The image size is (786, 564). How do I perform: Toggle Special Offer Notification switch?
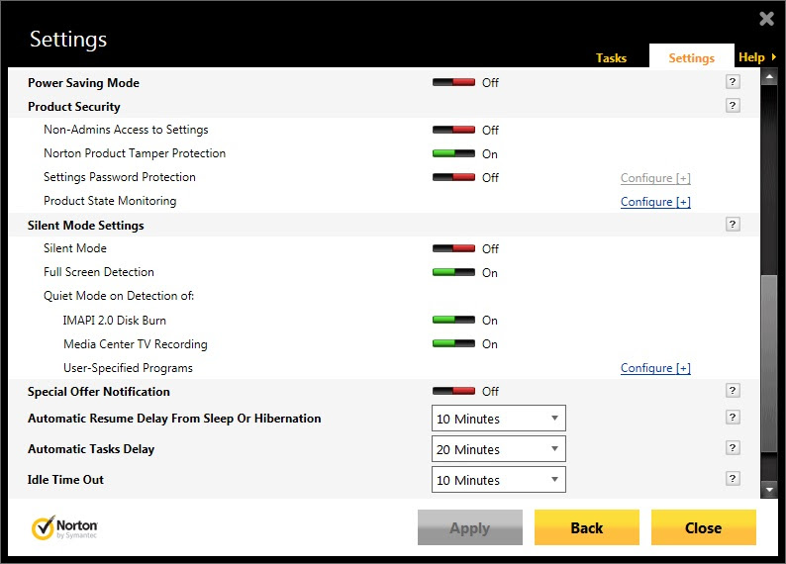pyautogui.click(x=453, y=391)
